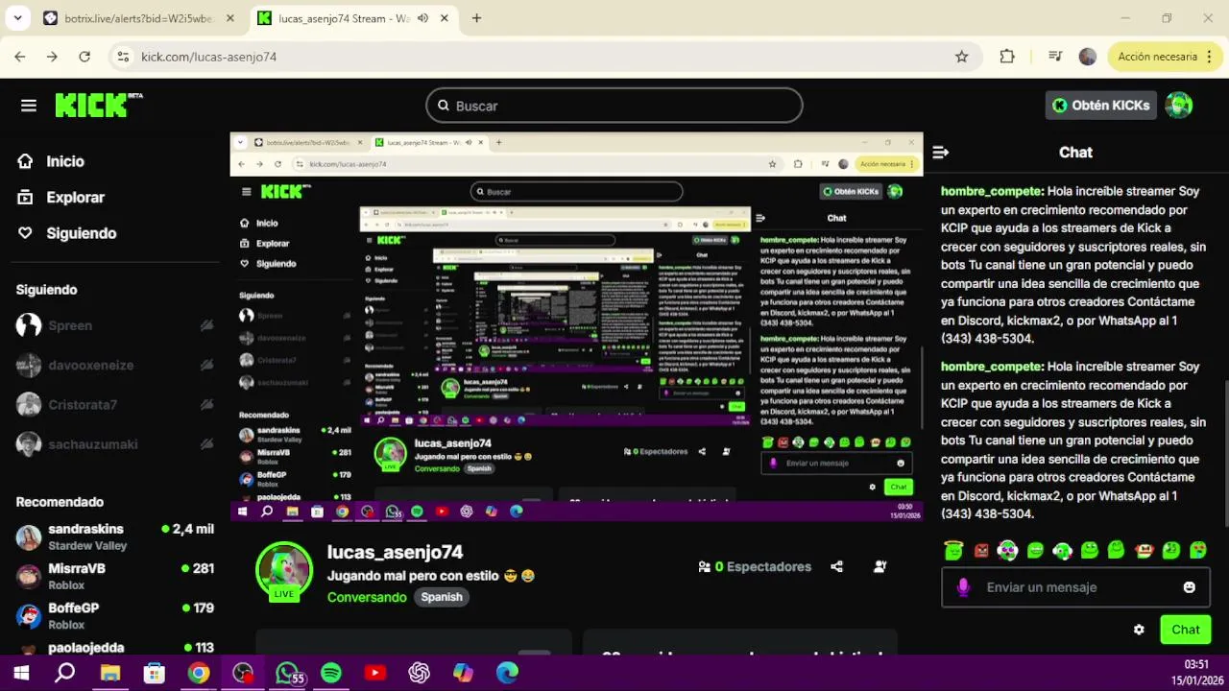
Task: Open YouTube from taskbar
Action: click(x=375, y=673)
